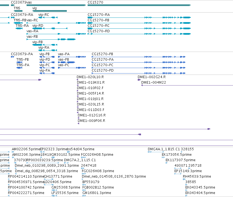Select transcript vig-RD
This screenshot has height=197, width=233.
tap(38, 26)
